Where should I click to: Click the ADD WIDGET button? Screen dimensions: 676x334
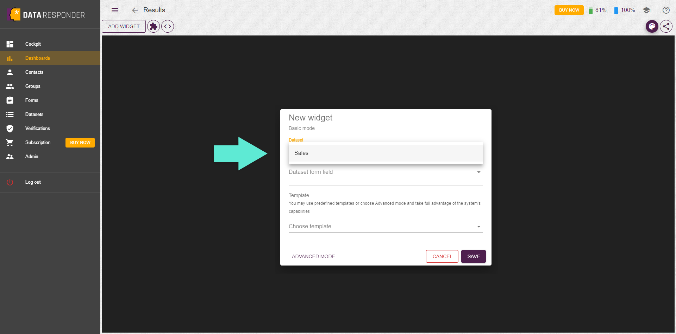click(x=124, y=26)
